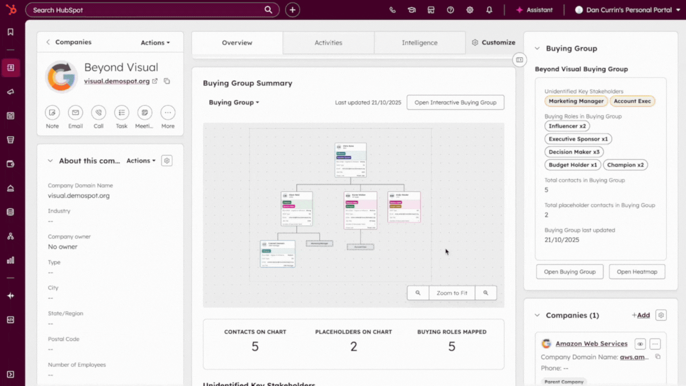686x386 pixels.
Task: Open the Actions dropdown beside Companies
Action: 155,42
